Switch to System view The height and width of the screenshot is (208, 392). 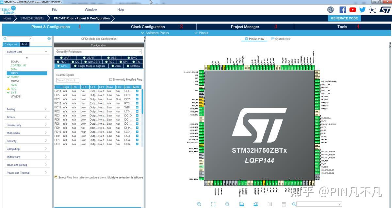pos(283,39)
